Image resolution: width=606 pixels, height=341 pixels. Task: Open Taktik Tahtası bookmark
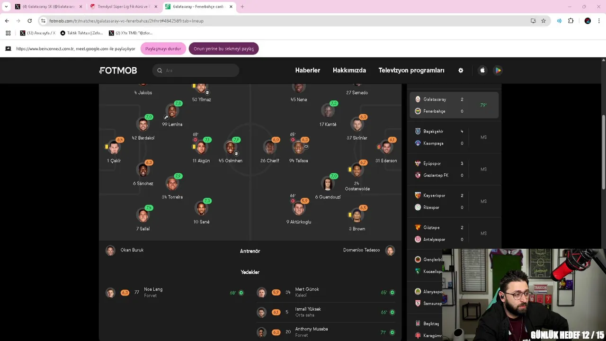click(82, 33)
